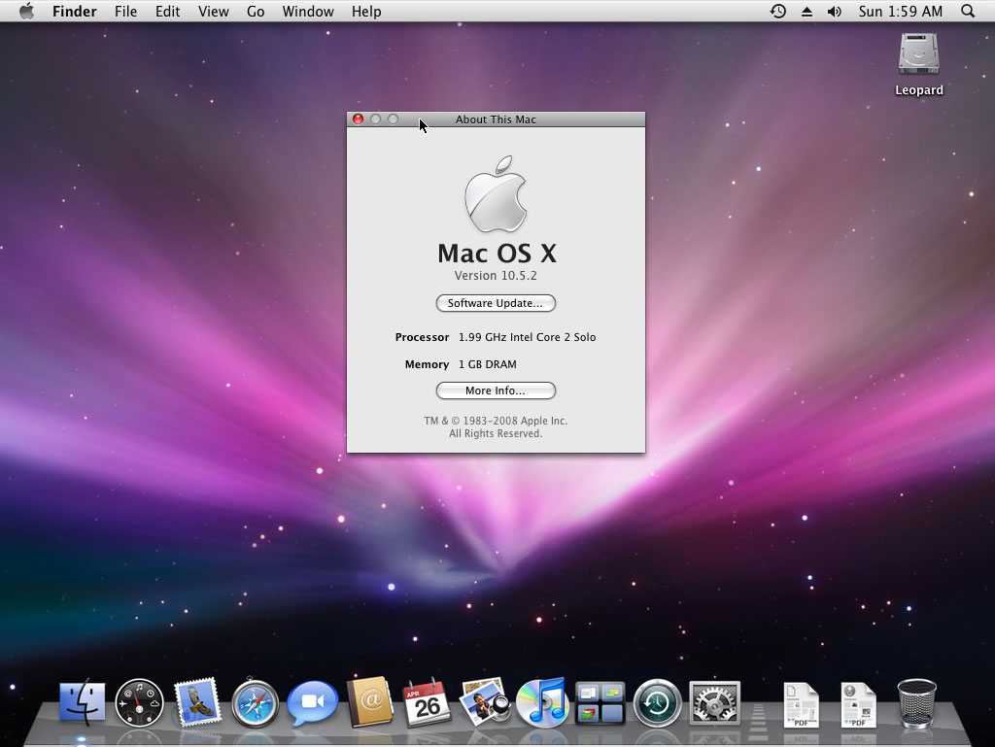Open the Apple menu
This screenshot has height=747, width=995.
(x=26, y=12)
